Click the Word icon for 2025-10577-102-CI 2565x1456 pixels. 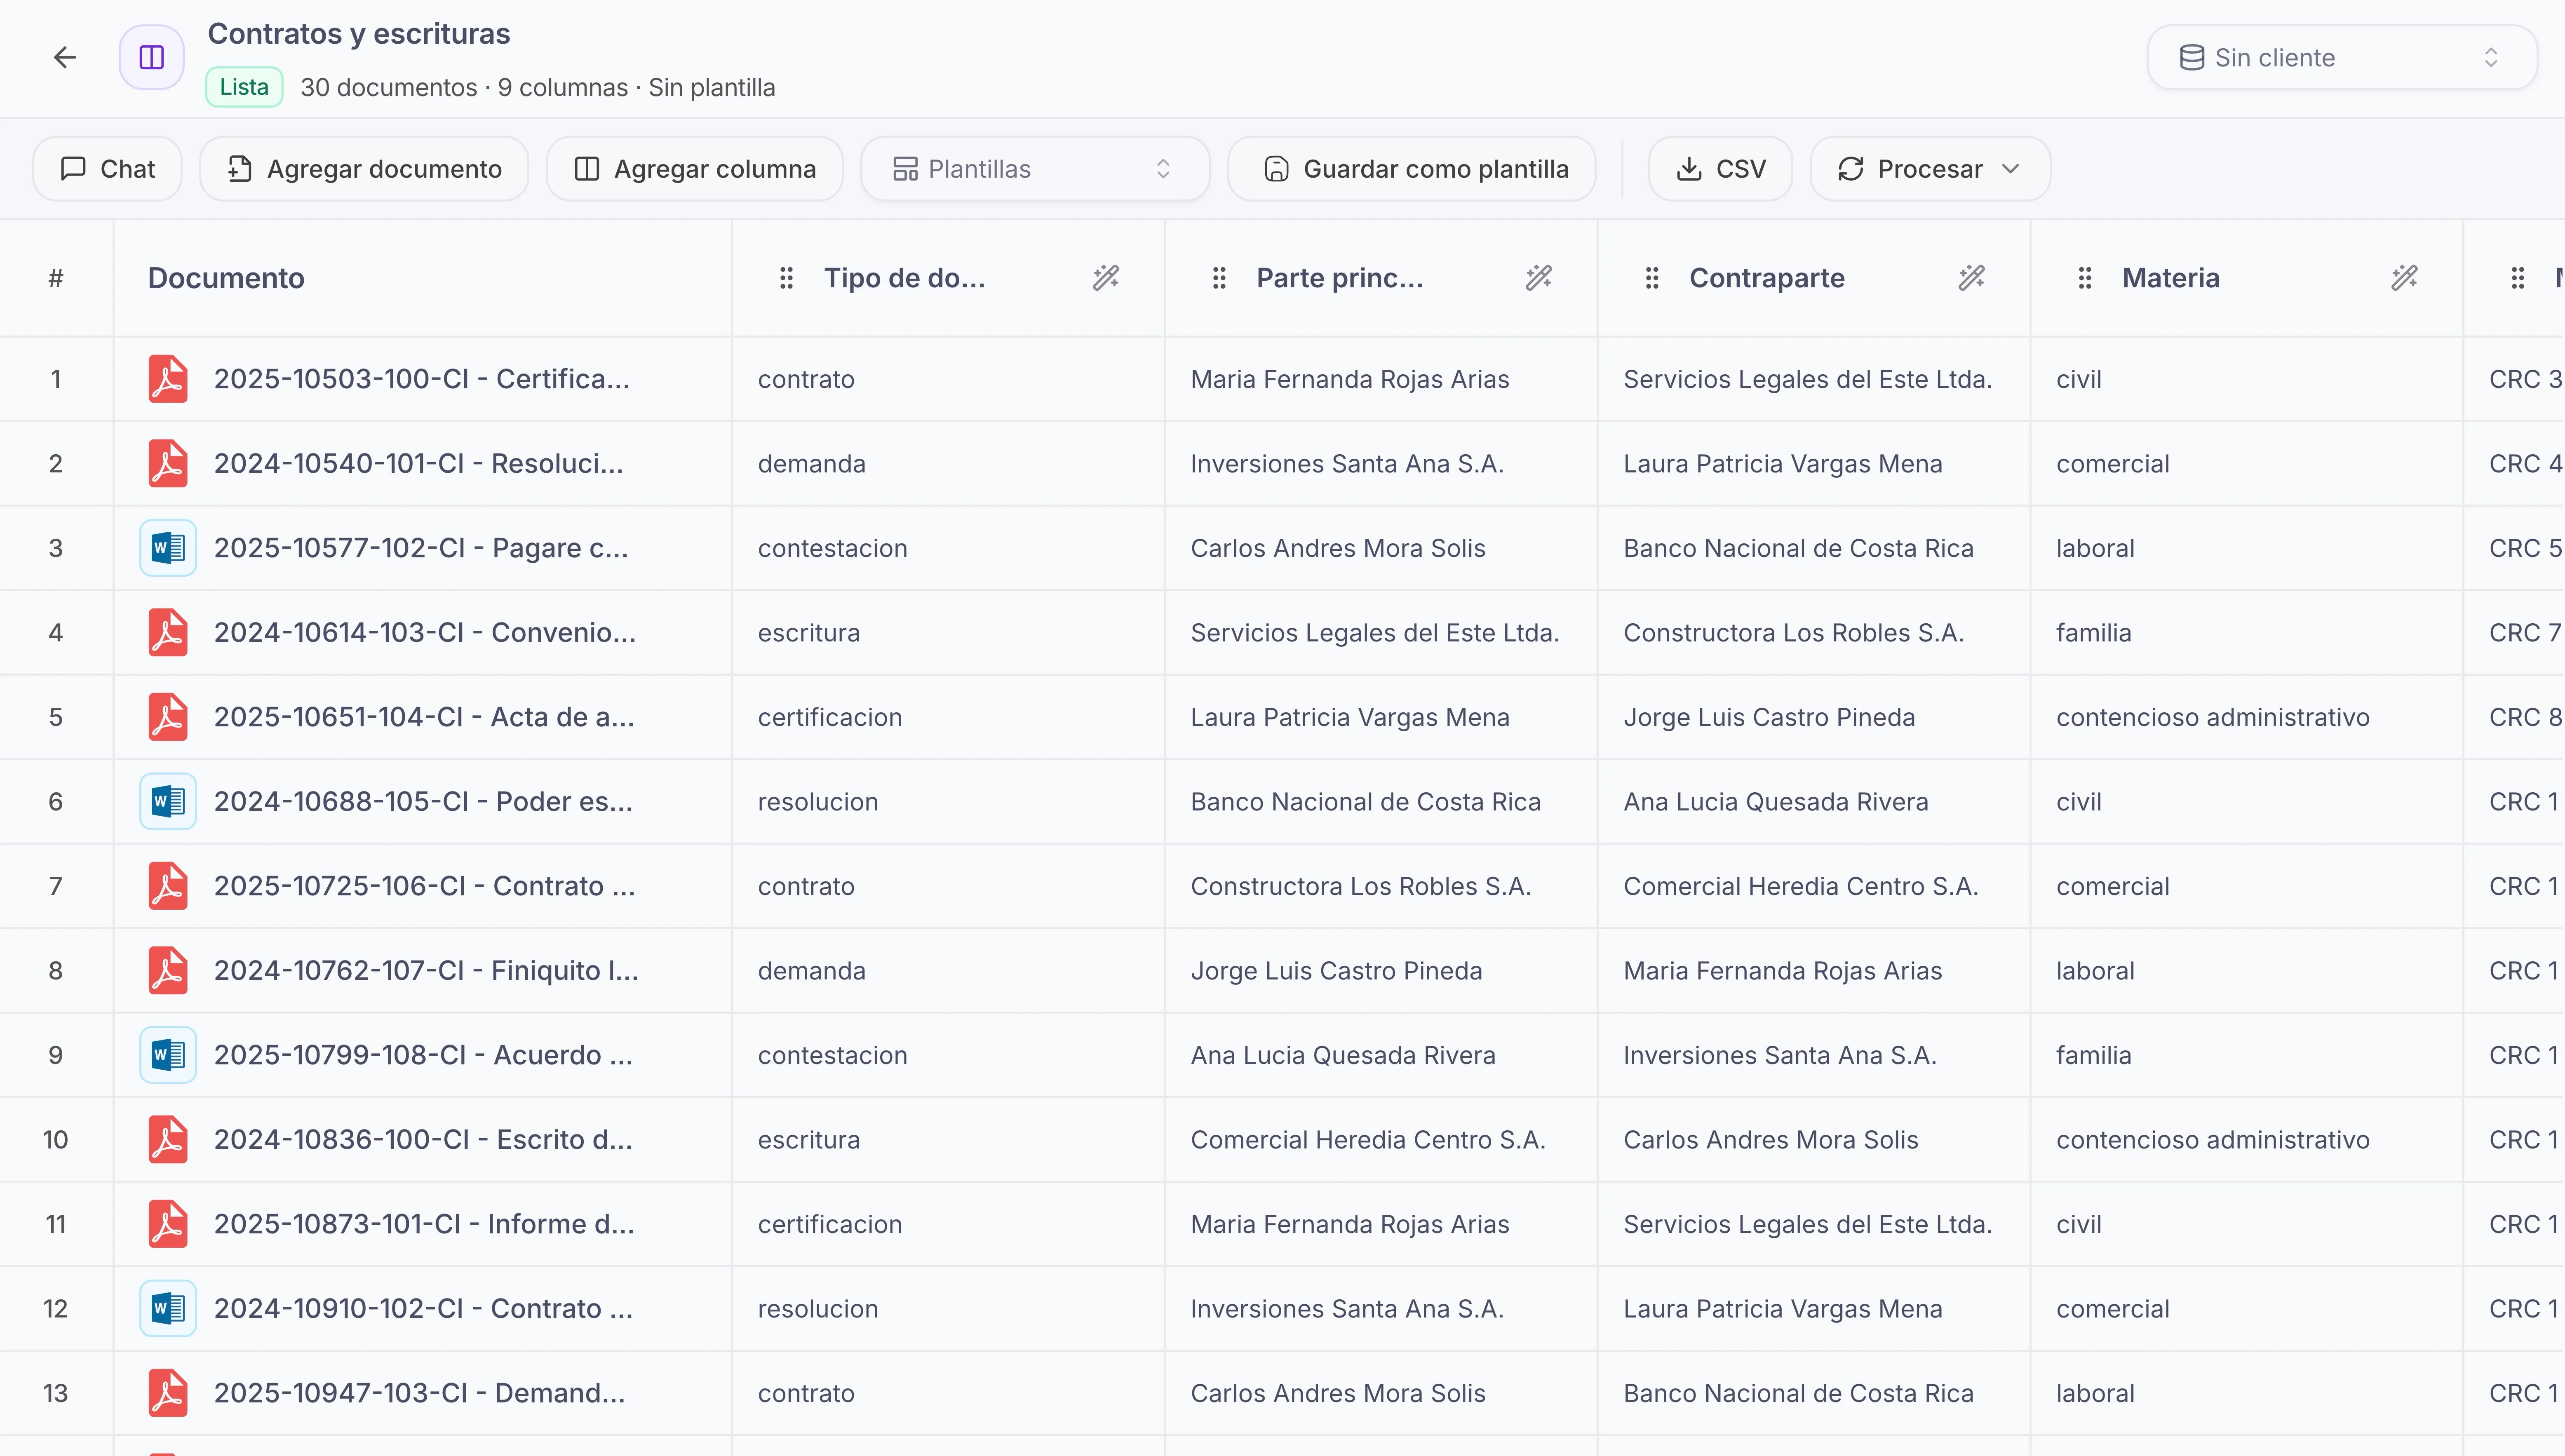click(168, 548)
